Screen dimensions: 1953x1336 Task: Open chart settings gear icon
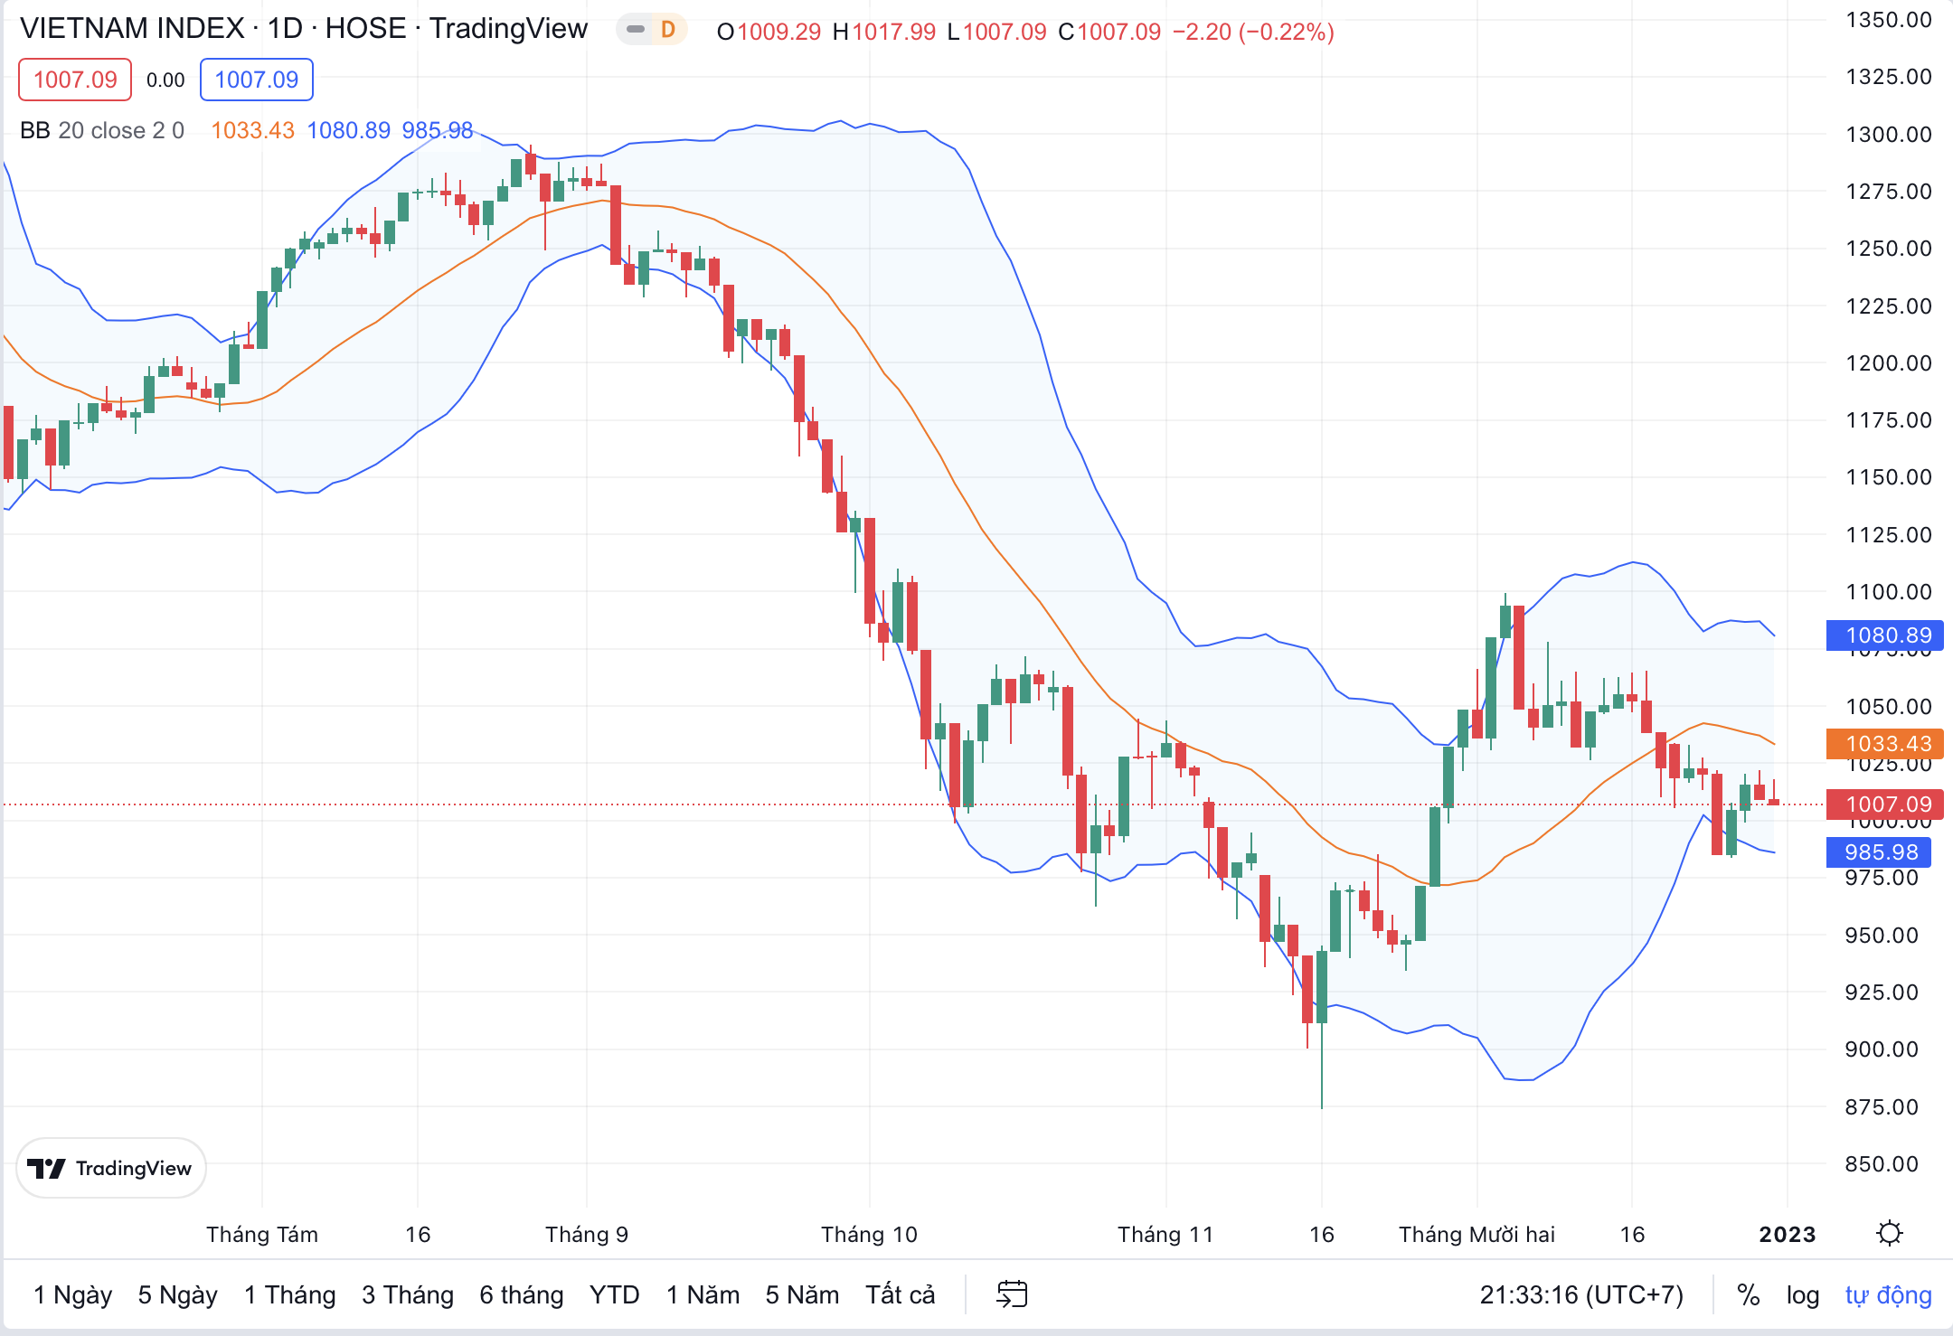tap(1889, 1234)
